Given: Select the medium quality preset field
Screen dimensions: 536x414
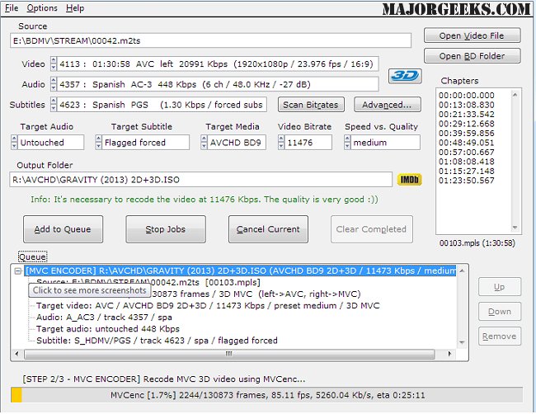Looking at the screenshot, I should click(x=385, y=142).
